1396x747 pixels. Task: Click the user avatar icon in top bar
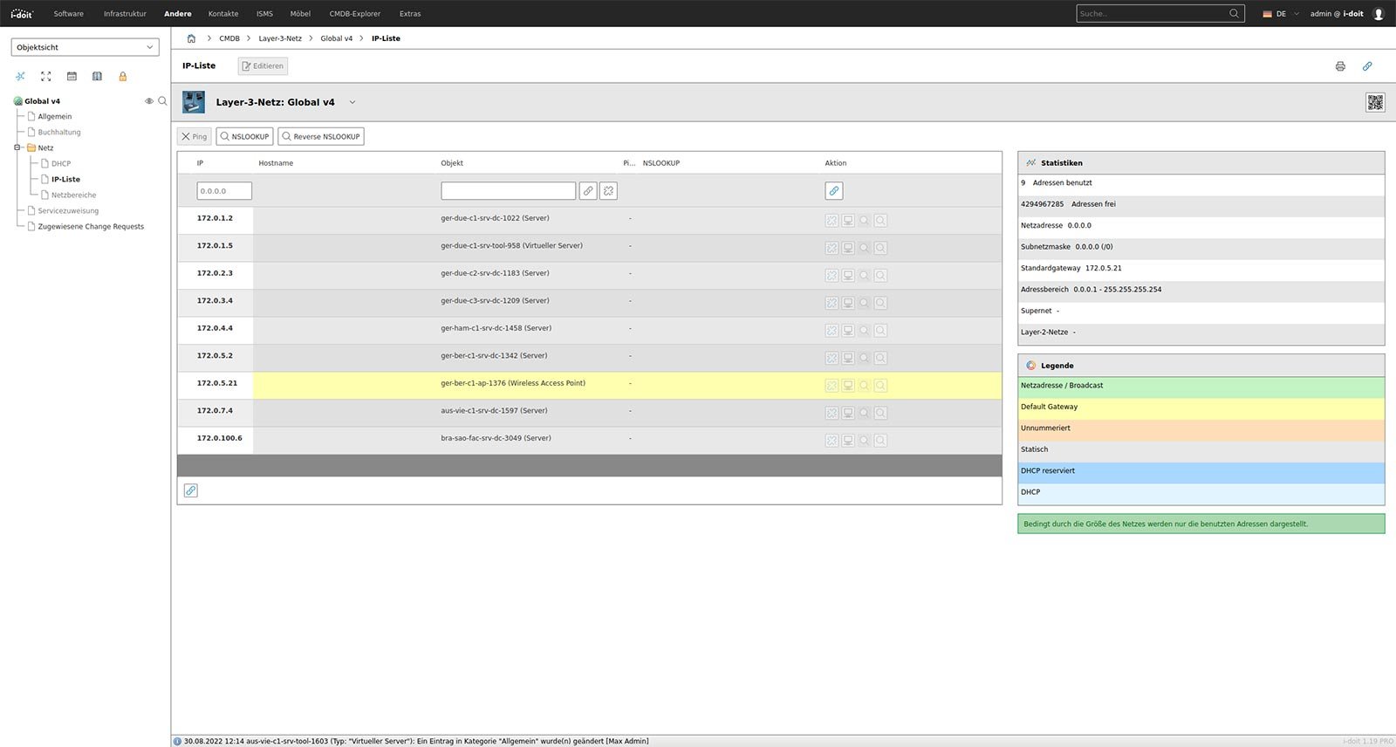1379,14
